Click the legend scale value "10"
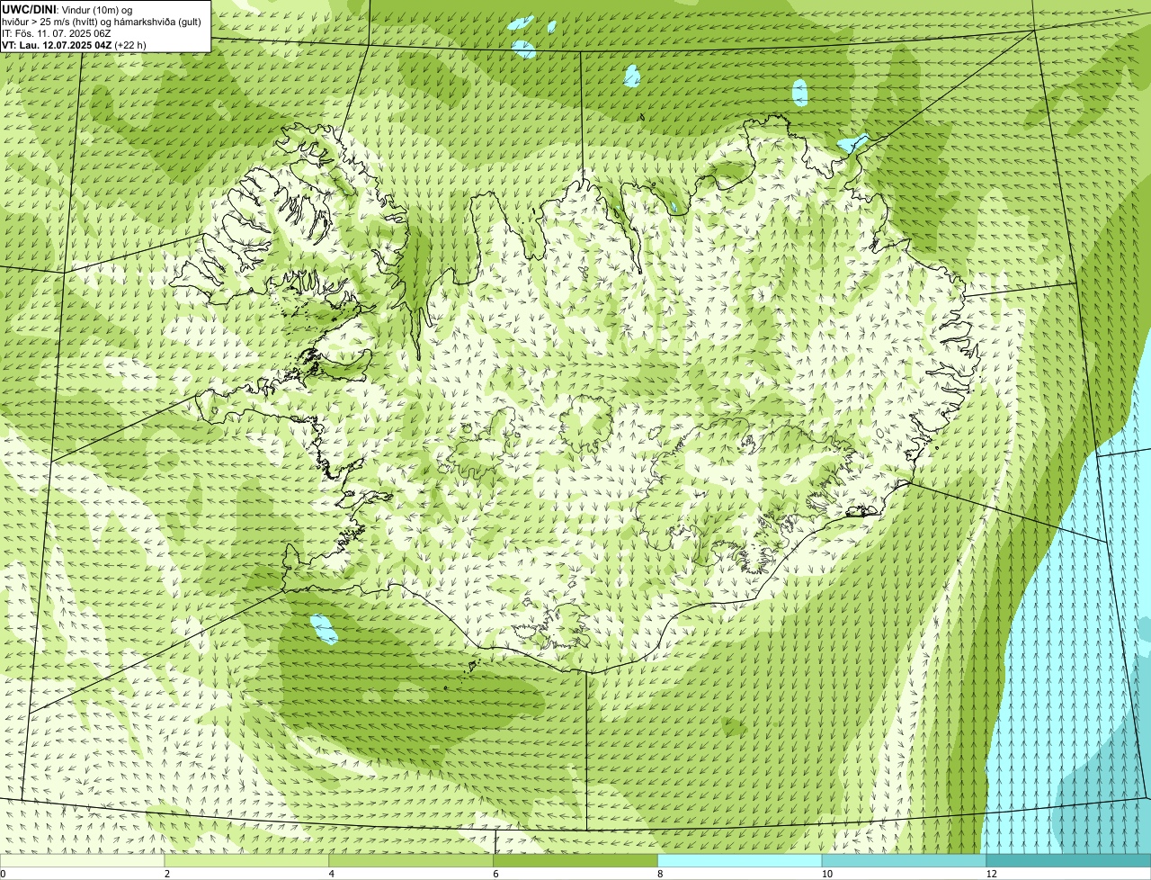Image resolution: width=1151 pixels, height=880 pixels. click(x=826, y=874)
